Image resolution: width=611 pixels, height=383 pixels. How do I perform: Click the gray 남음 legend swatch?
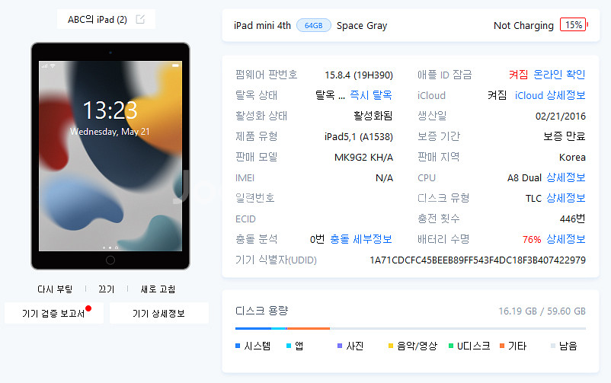553,346
